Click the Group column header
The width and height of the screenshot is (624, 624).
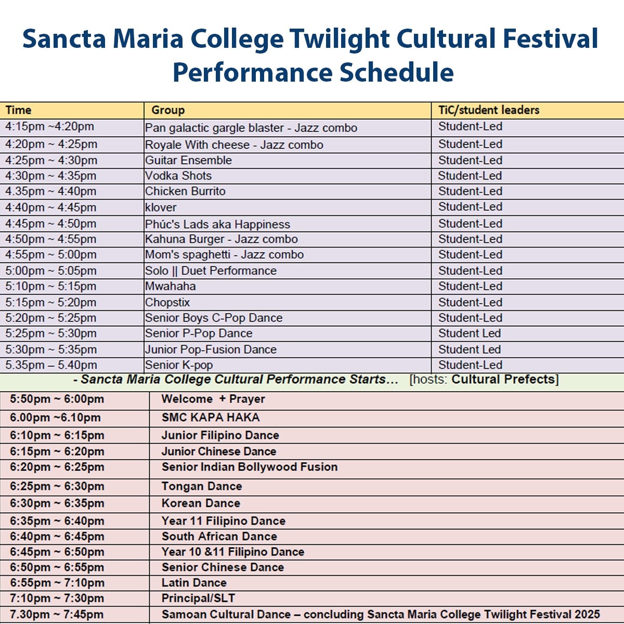[168, 110]
